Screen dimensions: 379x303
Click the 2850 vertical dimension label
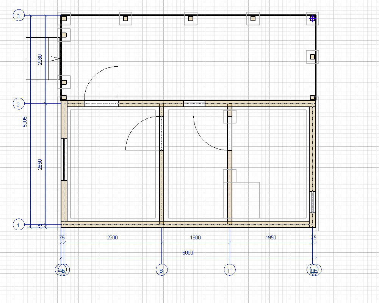[x=40, y=164]
